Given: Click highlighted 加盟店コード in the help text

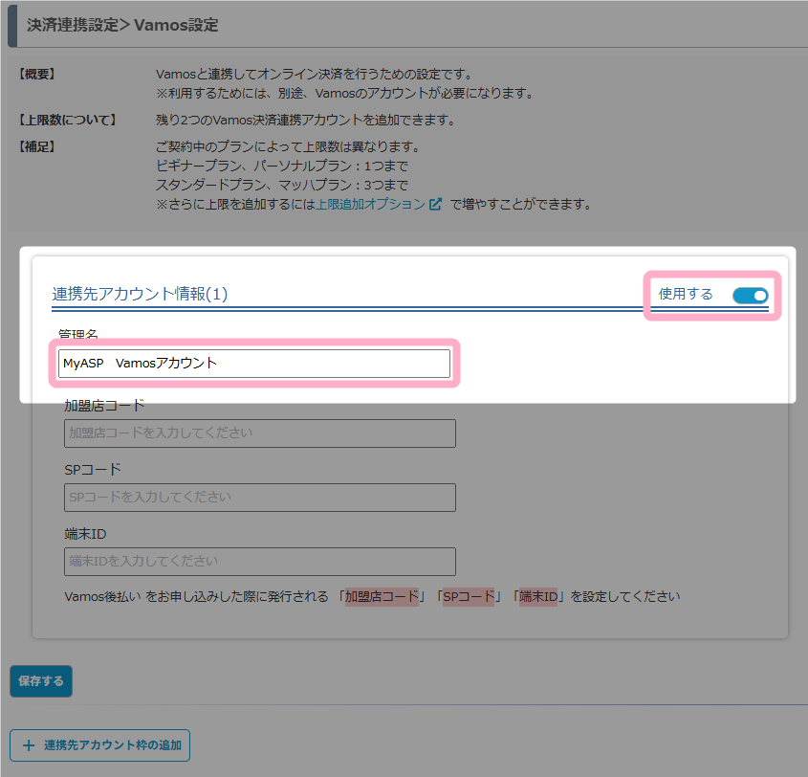Looking at the screenshot, I should point(382,596).
